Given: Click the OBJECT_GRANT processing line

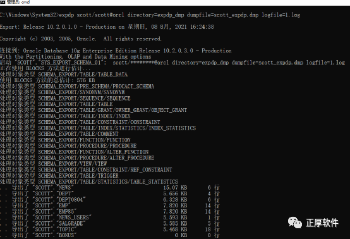Looking at the screenshot, I should coord(94,110).
